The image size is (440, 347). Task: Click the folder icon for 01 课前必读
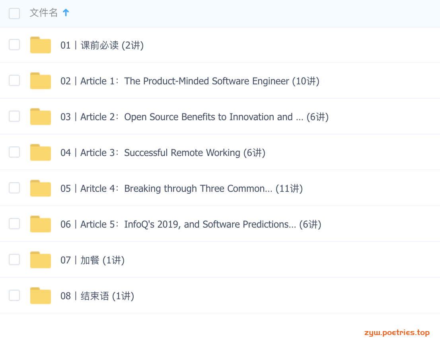click(x=41, y=45)
